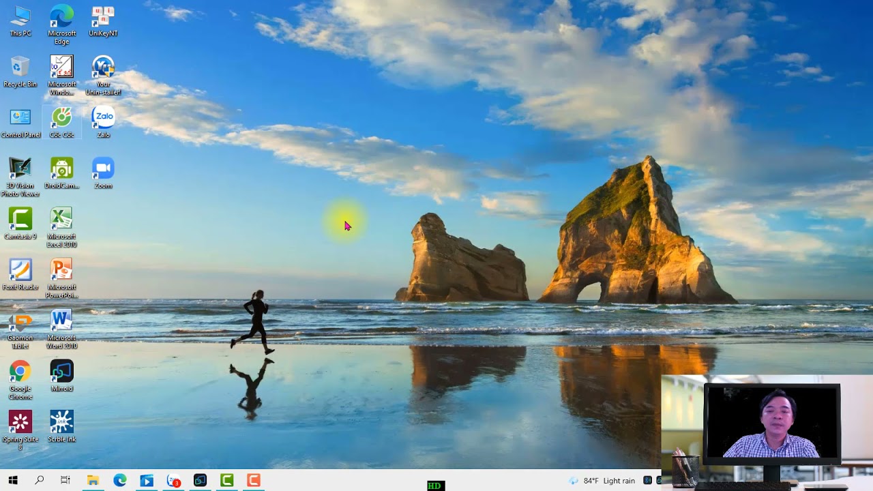Open File Explorer from the taskbar

(93, 481)
